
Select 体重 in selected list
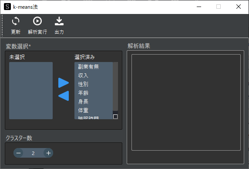(x=94, y=110)
